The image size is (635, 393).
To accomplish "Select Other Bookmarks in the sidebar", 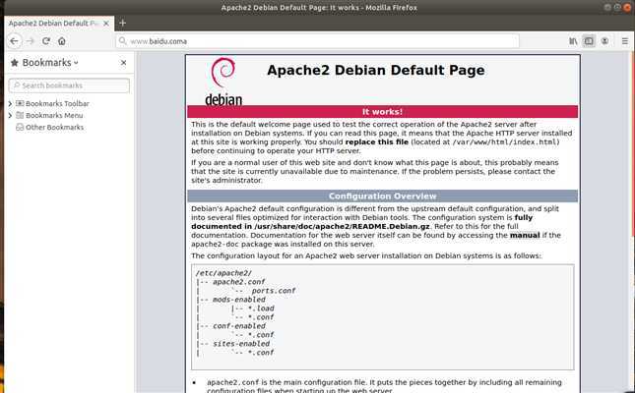I will click(50, 127).
